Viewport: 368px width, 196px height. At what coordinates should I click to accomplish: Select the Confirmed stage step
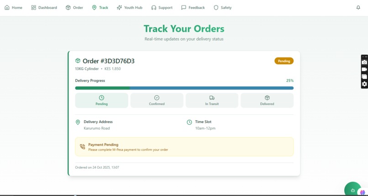pos(157,100)
